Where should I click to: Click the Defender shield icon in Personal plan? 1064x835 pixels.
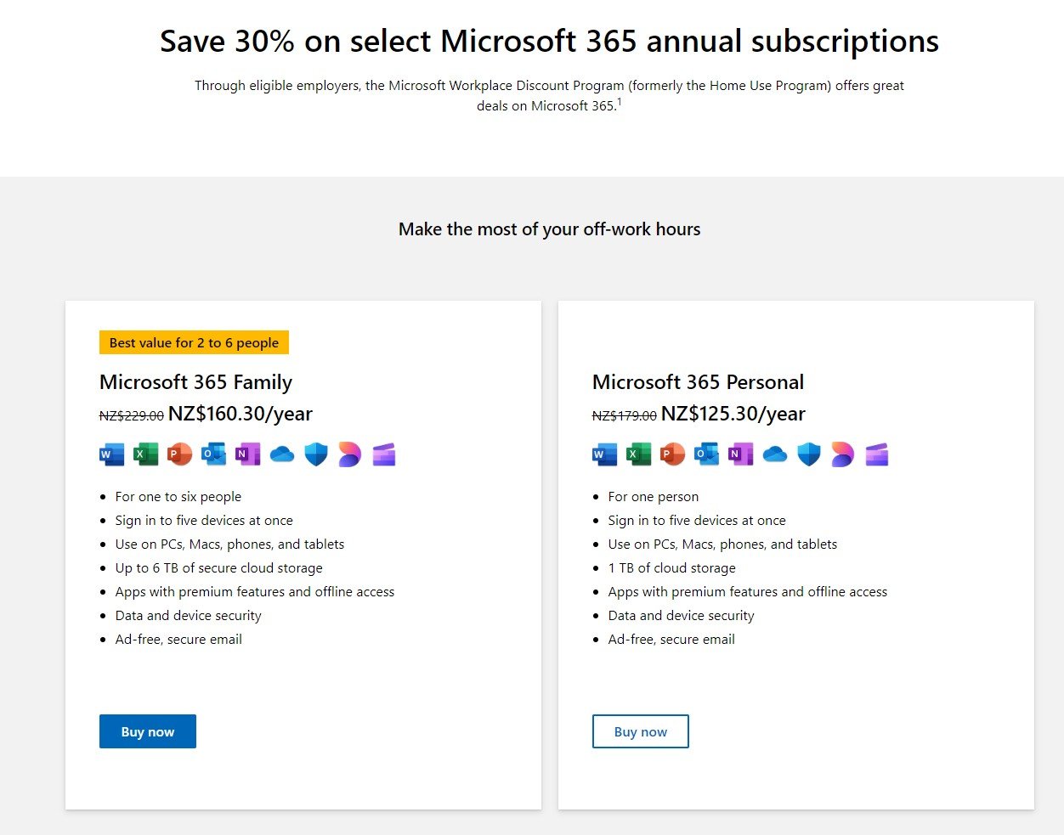tap(809, 454)
